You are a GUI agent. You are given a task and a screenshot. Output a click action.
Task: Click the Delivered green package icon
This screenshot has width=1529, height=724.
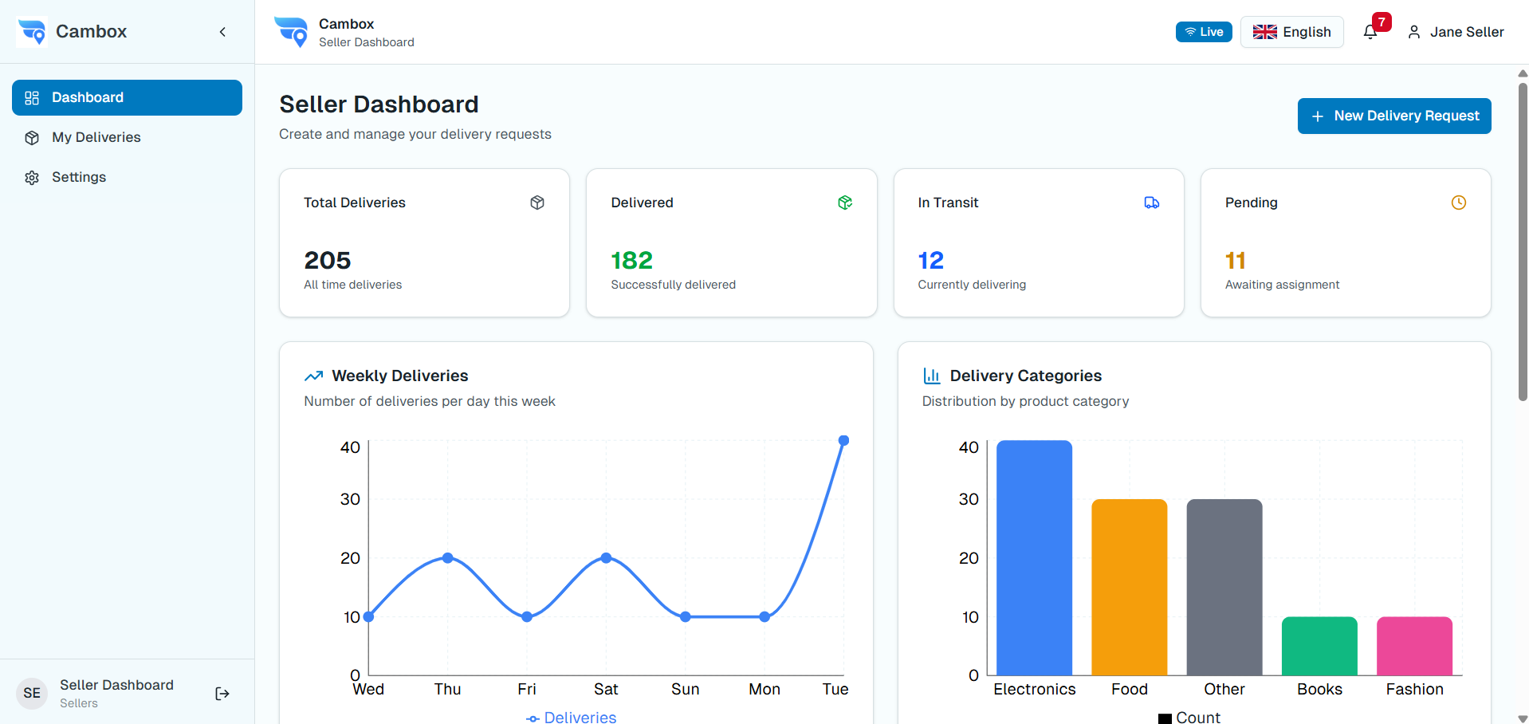coord(845,203)
